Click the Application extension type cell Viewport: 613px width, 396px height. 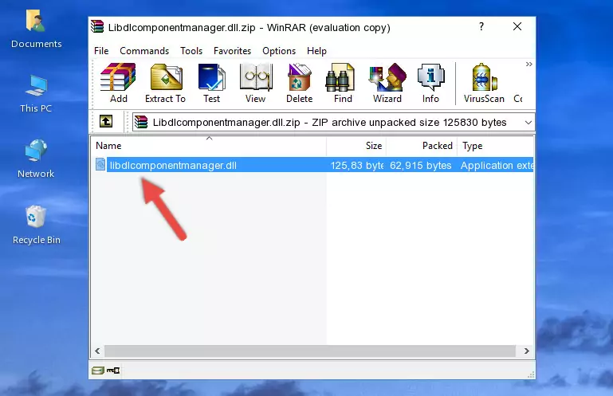click(x=497, y=166)
